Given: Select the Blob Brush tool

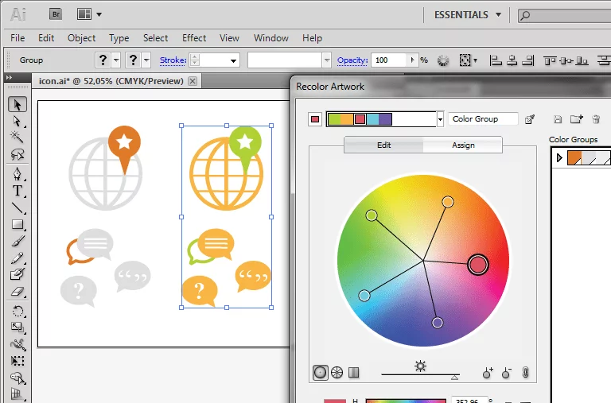Looking at the screenshot, I should (18, 274).
